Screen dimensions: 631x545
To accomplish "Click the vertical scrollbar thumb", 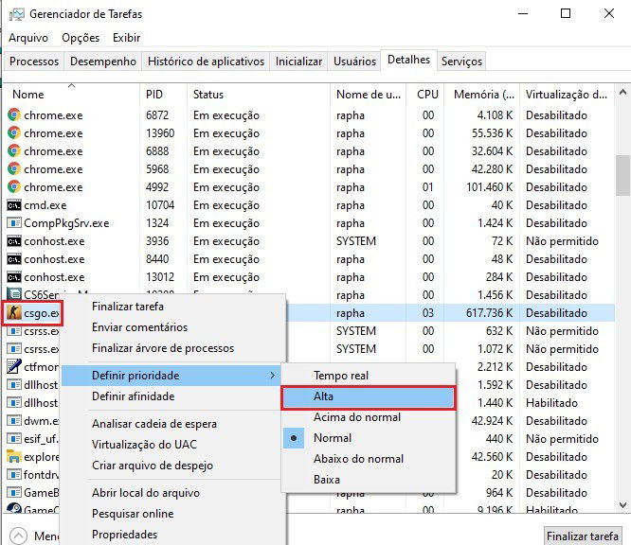I will click(622, 175).
